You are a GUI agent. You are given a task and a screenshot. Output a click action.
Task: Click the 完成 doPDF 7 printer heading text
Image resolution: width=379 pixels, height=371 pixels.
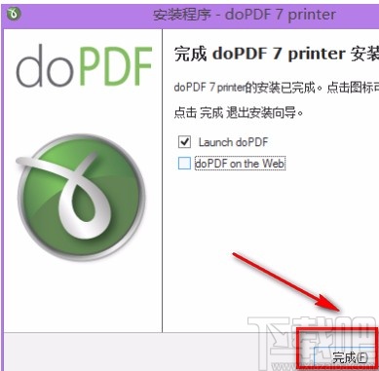click(x=277, y=54)
